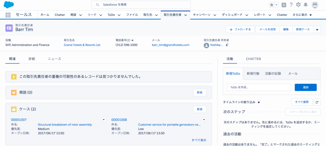
Task: Click the すべて展開 button
Action: pos(302,102)
